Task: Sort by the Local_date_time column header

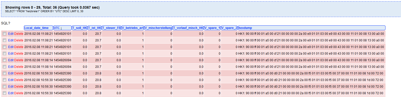Action: [x=38, y=28]
